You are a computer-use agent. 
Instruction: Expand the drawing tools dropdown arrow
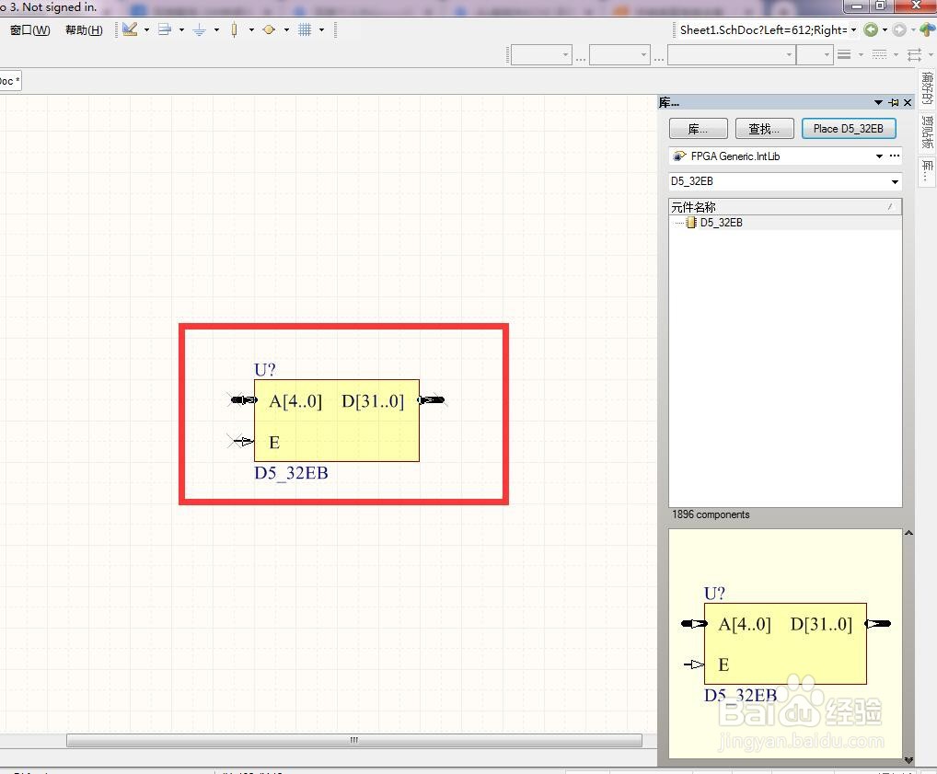(146, 29)
